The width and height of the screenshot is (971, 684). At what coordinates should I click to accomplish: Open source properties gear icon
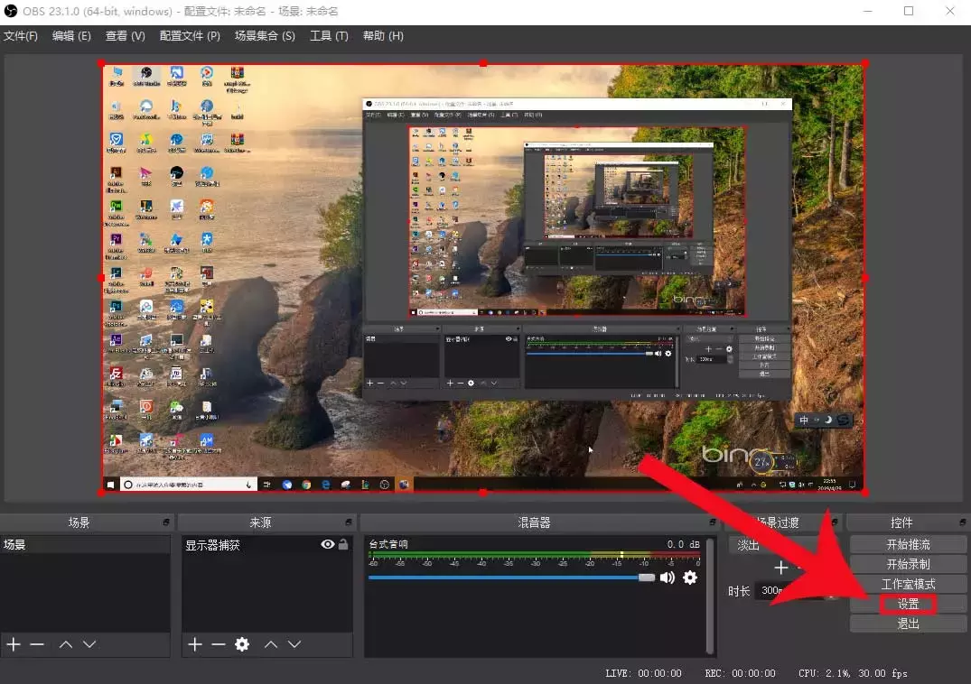tap(242, 644)
